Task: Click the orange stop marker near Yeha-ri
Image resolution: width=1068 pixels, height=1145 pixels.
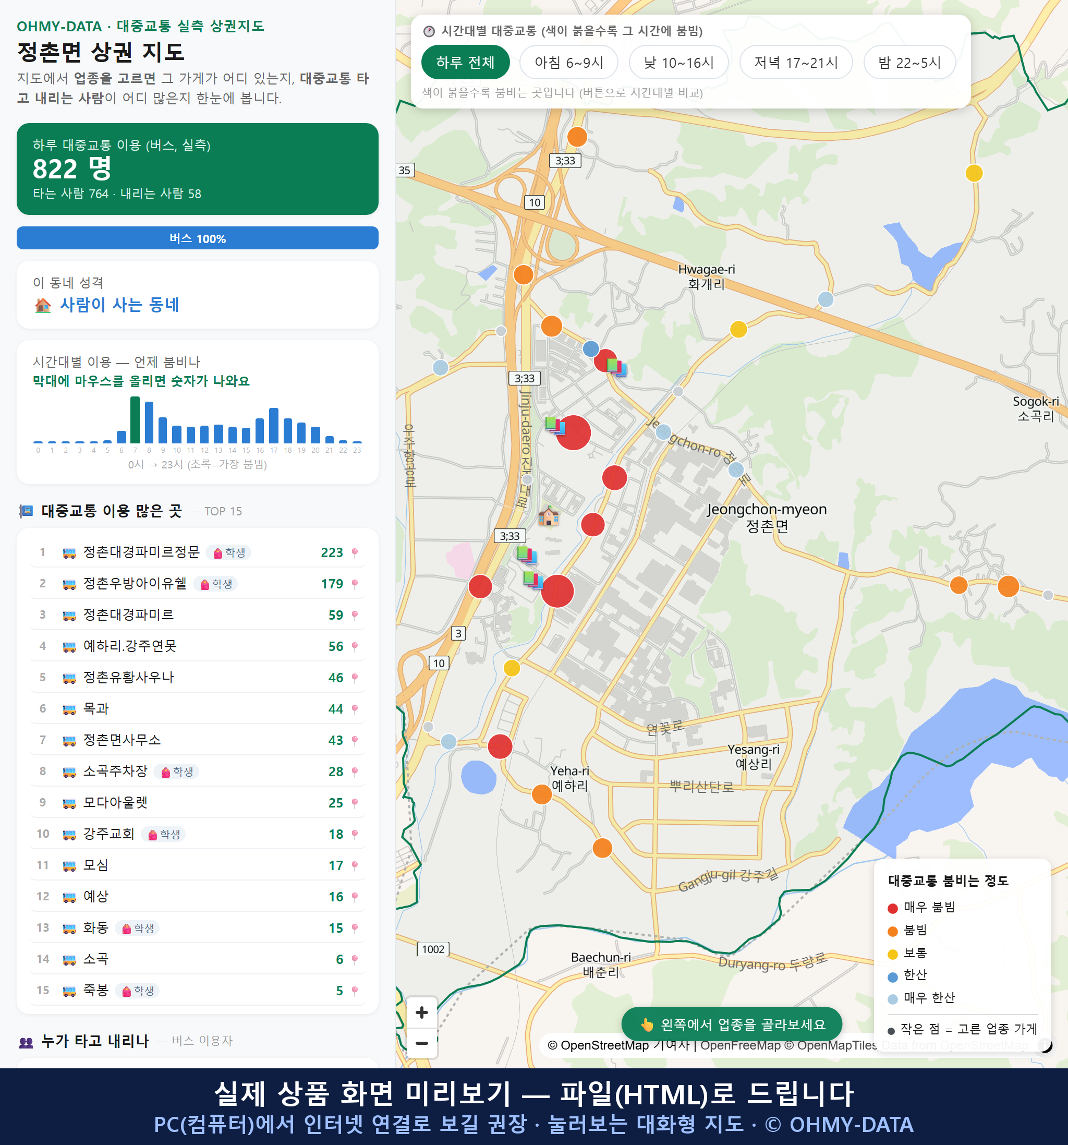Action: [x=542, y=794]
